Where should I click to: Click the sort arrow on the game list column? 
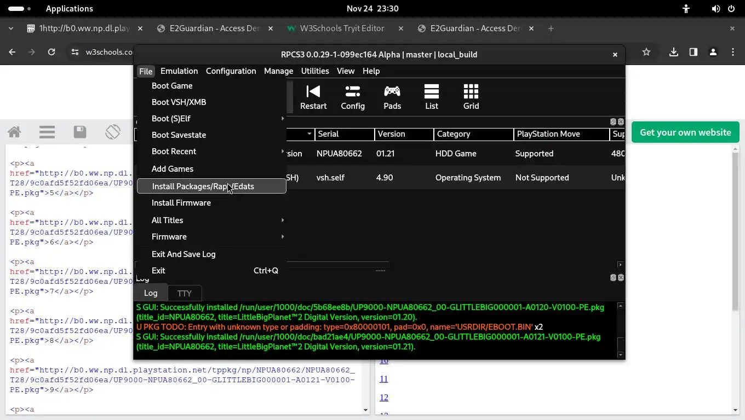point(309,134)
